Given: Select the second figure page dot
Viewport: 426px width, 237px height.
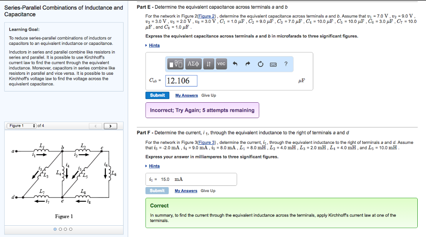Looking at the screenshot, I should [x=60, y=230].
